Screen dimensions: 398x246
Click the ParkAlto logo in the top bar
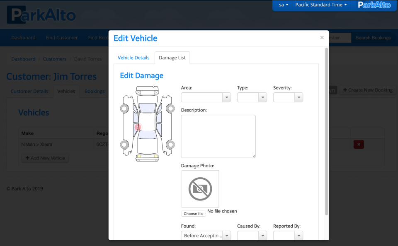coord(374,5)
